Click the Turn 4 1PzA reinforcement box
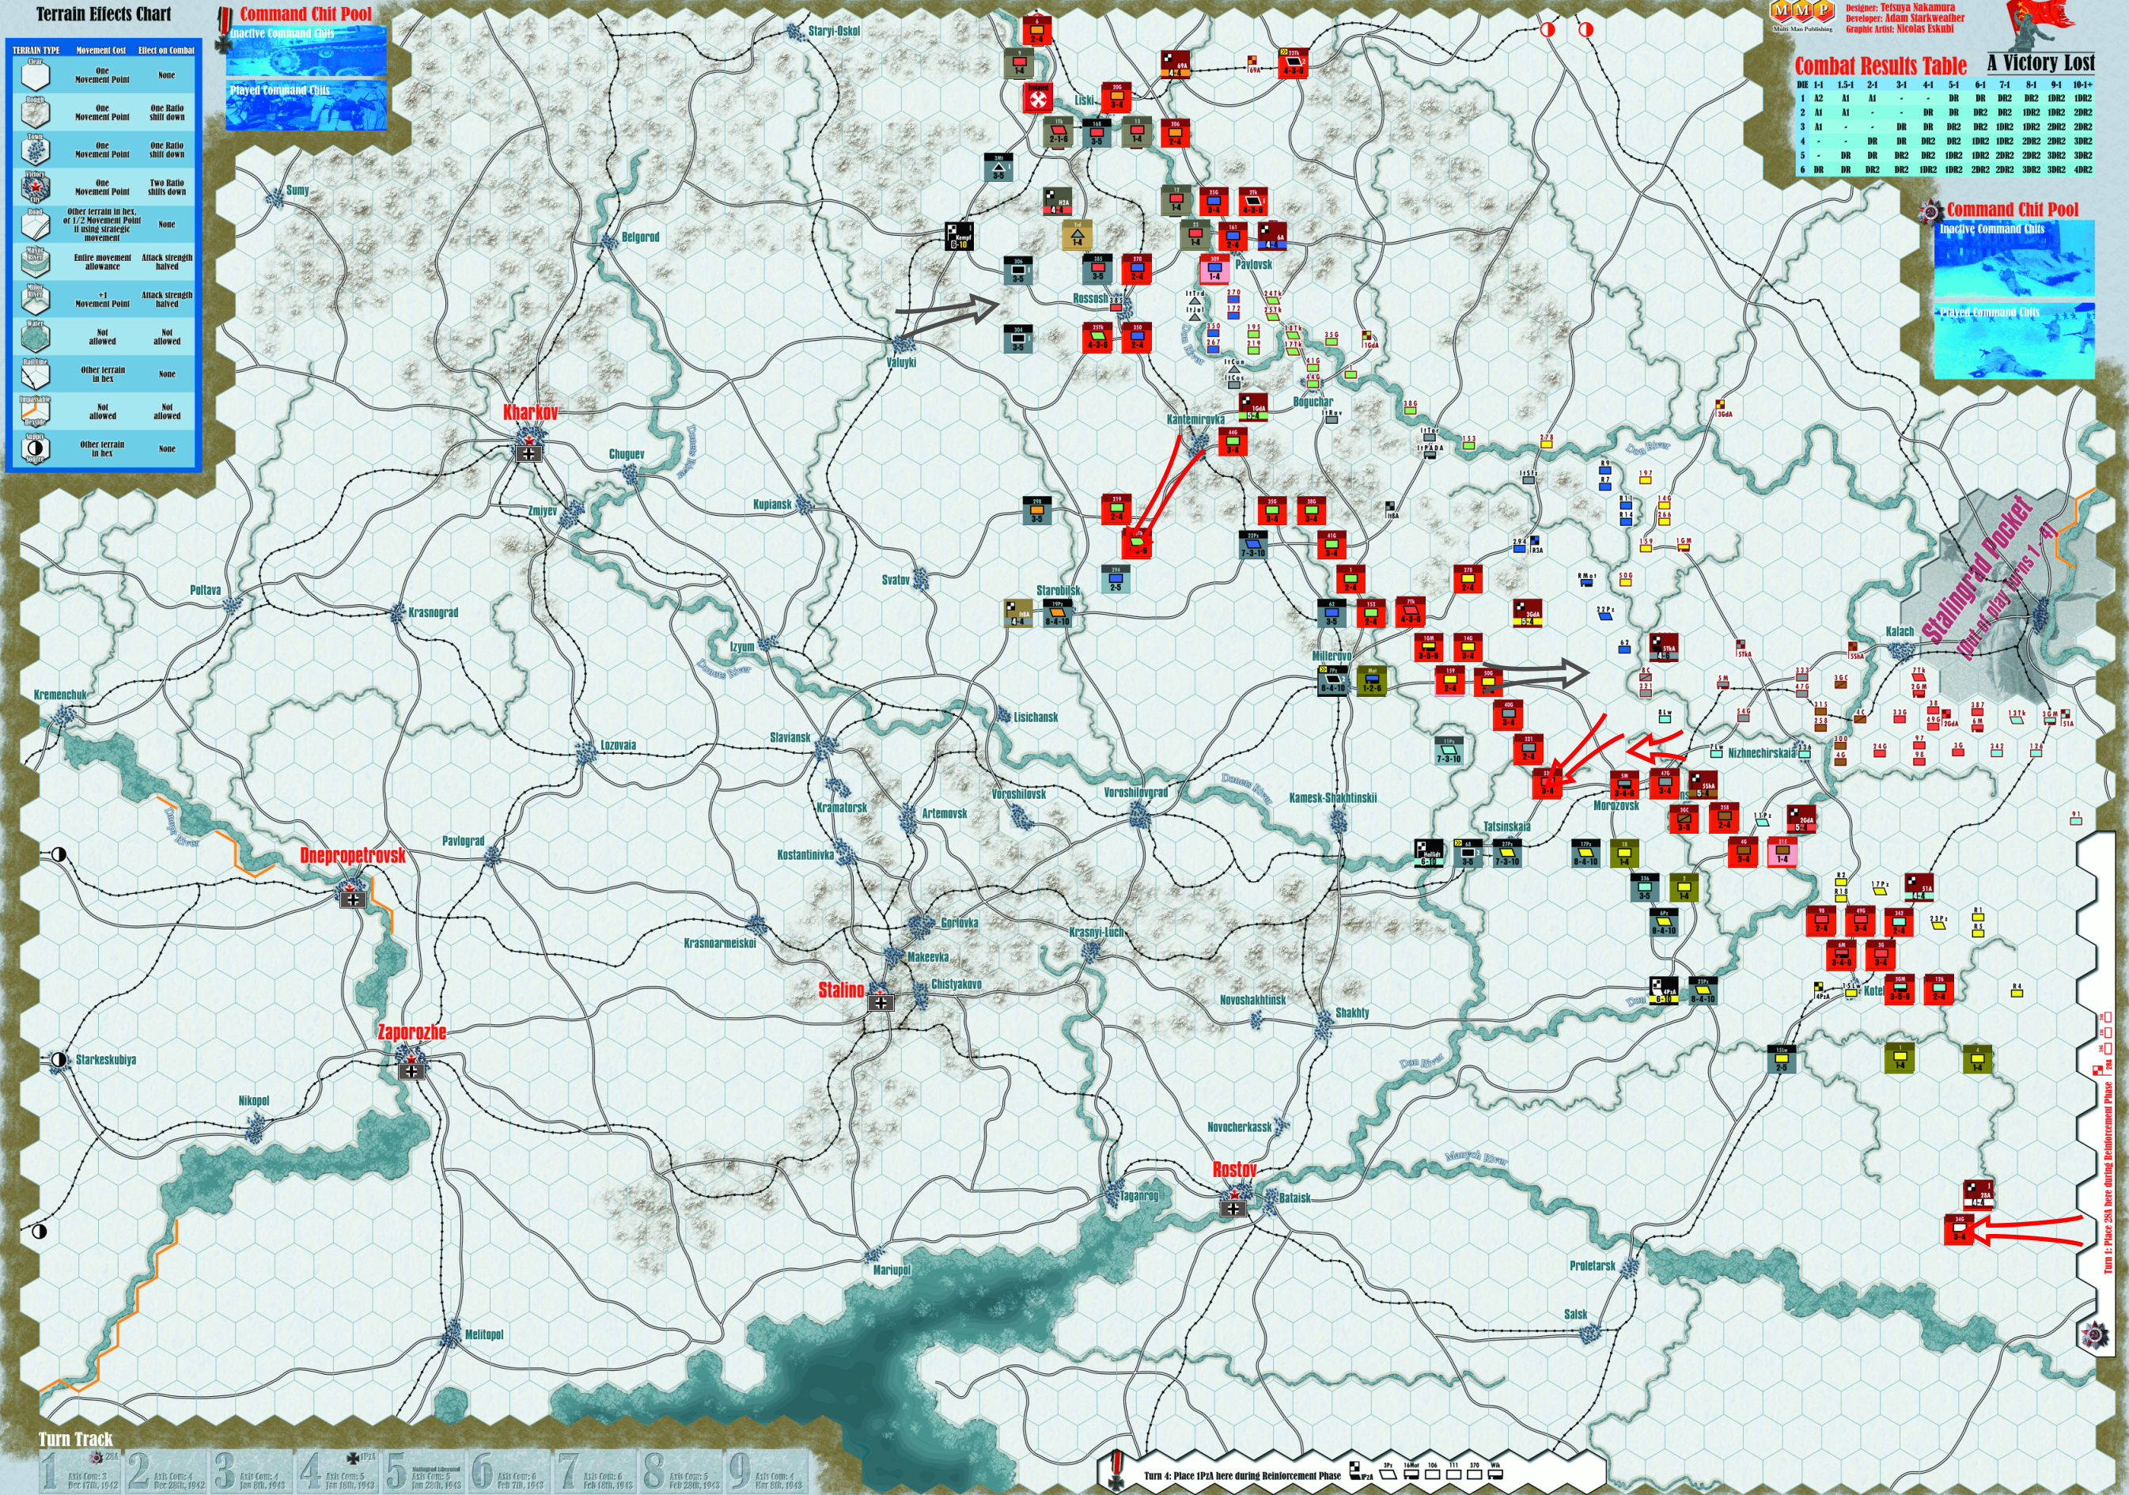 1352,1472
